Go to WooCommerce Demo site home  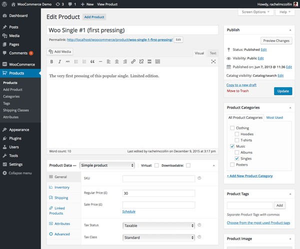coord(31,4)
